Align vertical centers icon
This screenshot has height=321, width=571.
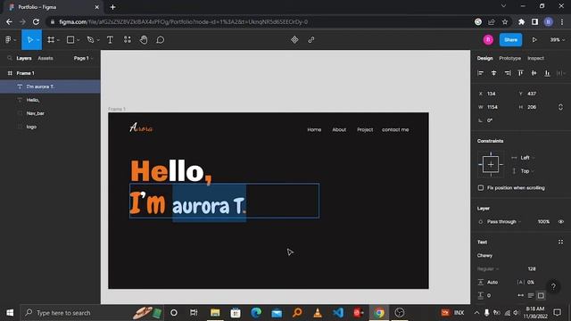534,73
